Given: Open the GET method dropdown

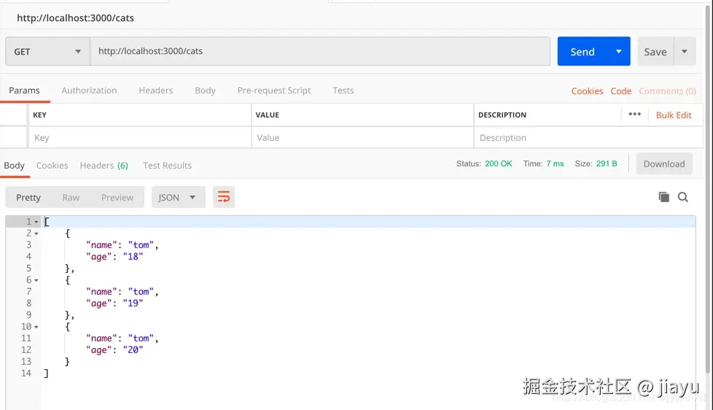Looking at the screenshot, I should tap(47, 51).
